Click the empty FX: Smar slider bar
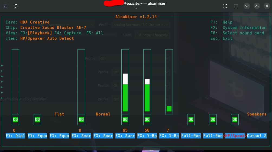This screenshot has width=272, height=152. click(81, 82)
